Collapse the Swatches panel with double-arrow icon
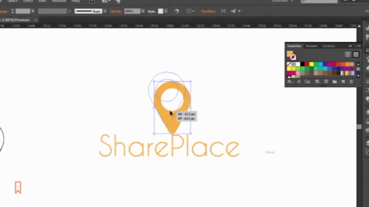 (x=351, y=46)
